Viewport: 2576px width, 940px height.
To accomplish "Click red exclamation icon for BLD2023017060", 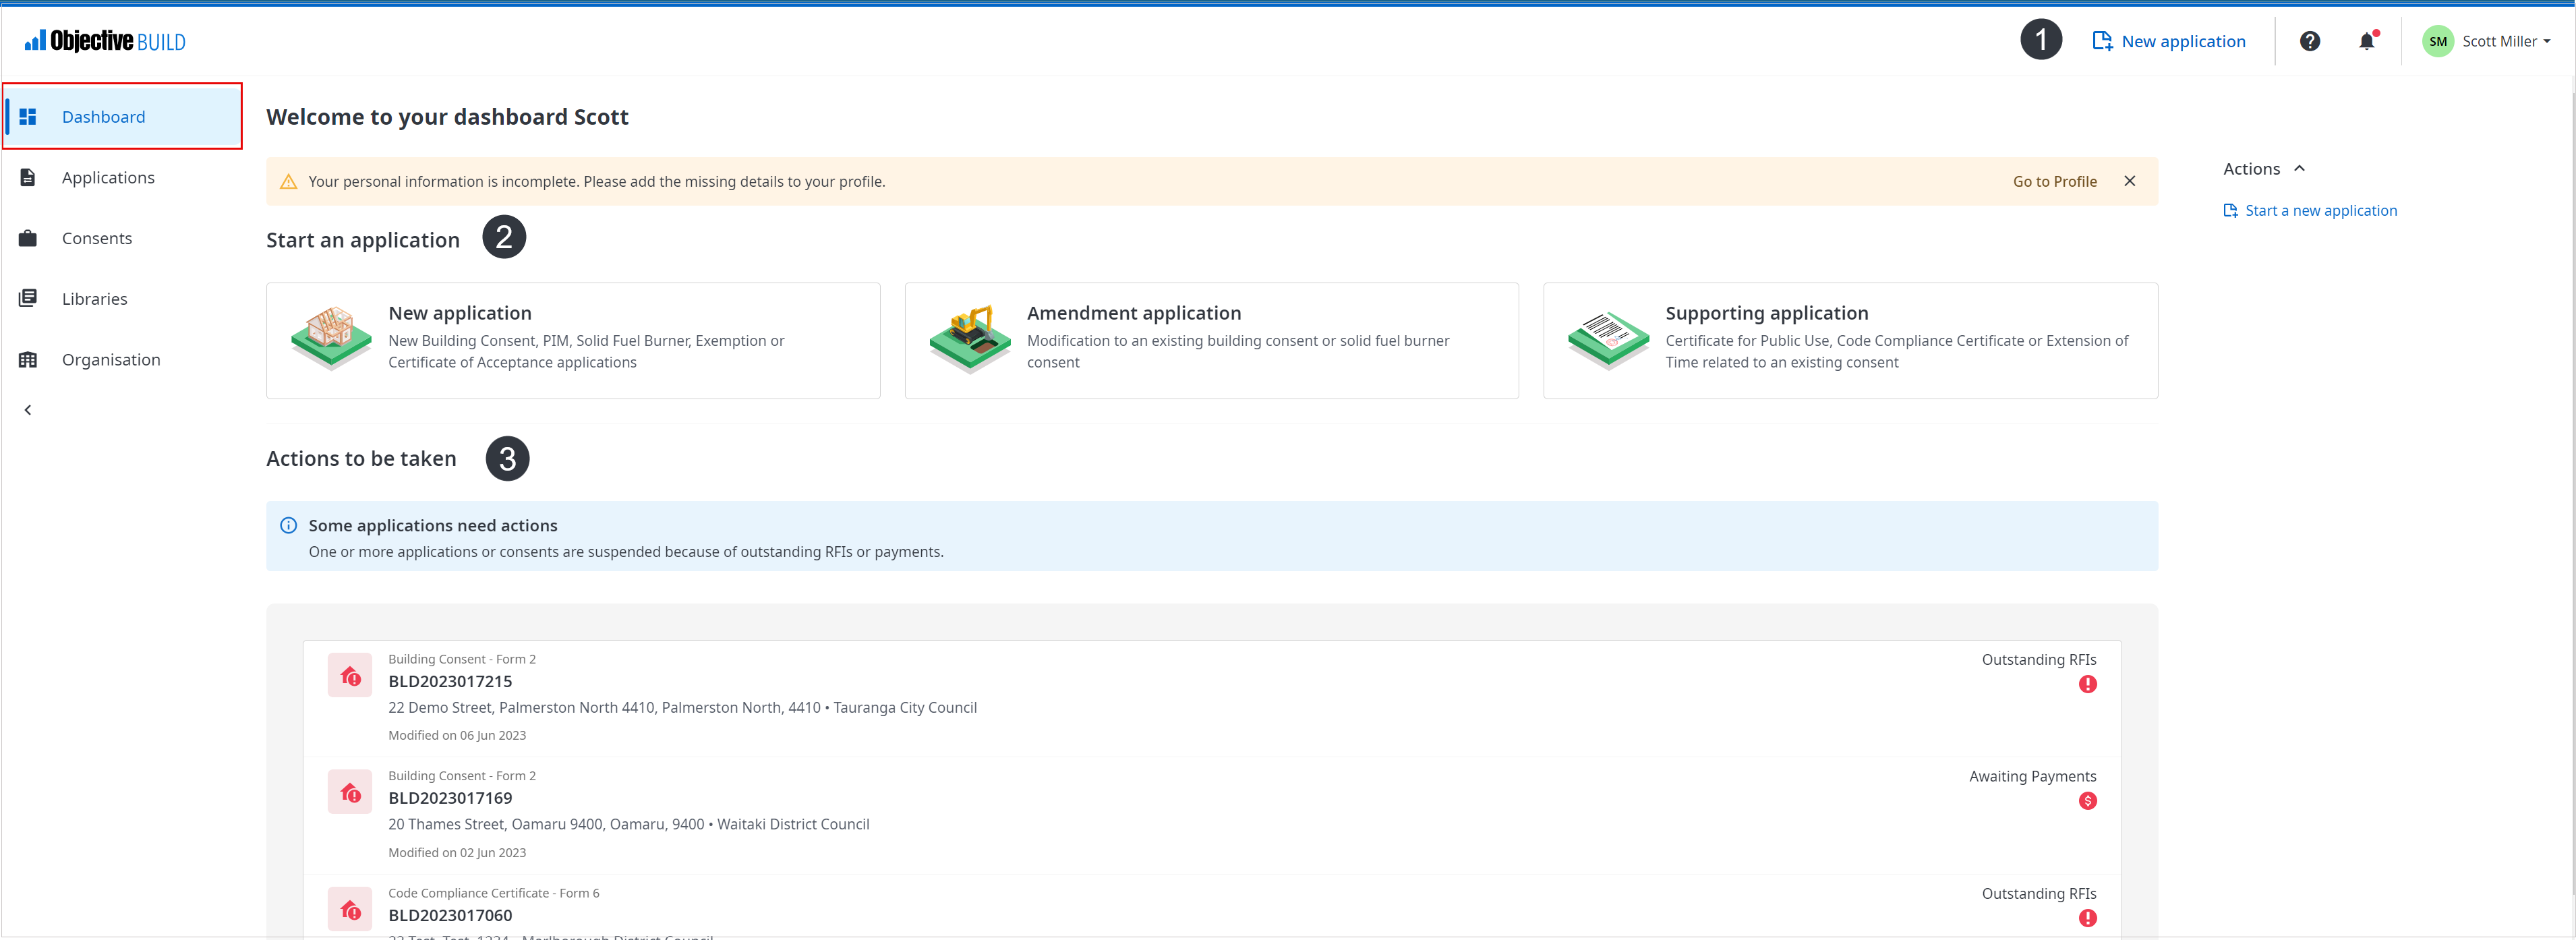I will (2087, 919).
